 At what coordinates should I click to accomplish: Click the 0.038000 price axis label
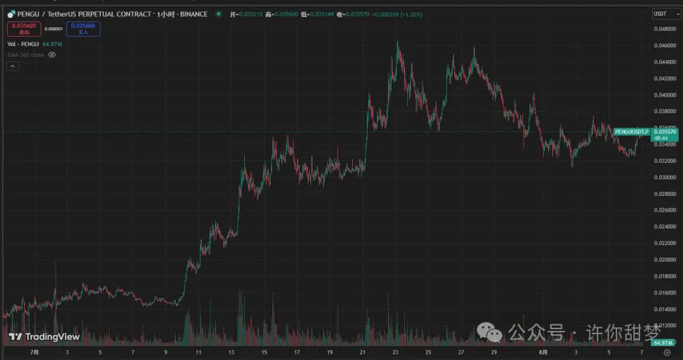click(x=665, y=111)
